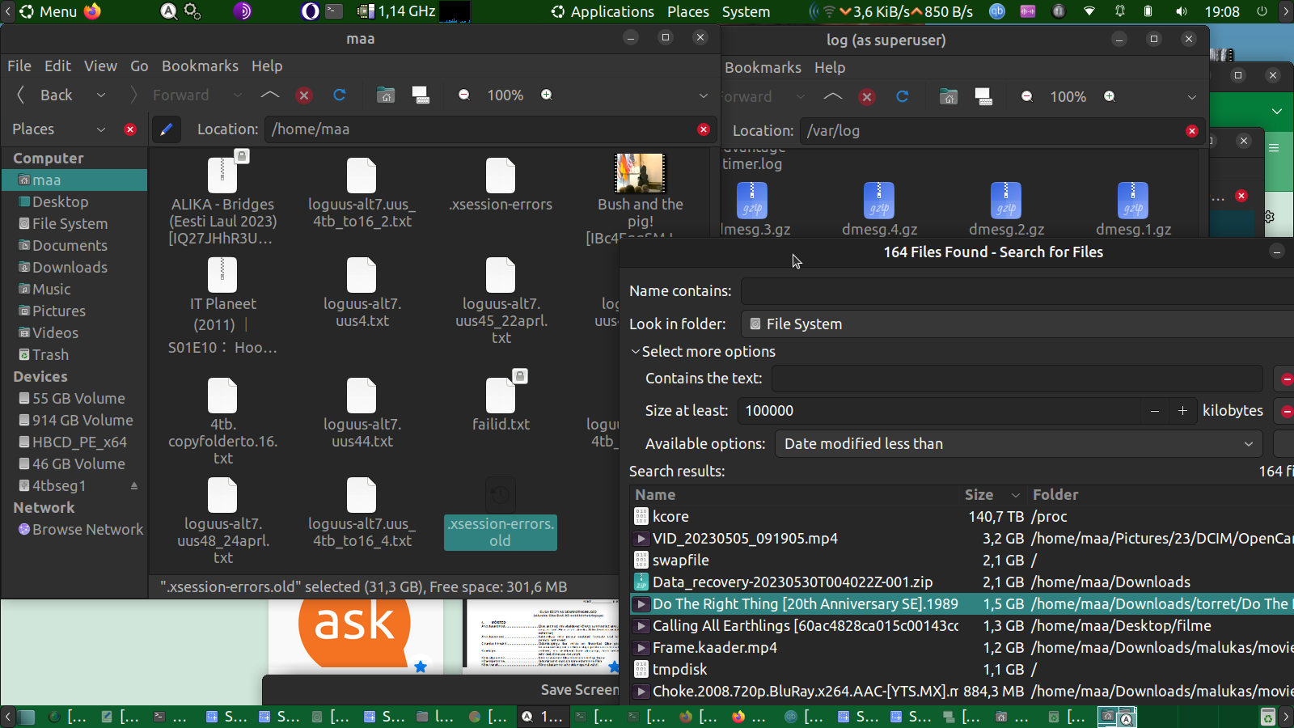The height and width of the screenshot is (728, 1294).
Task: Open the View menu in maa window
Action: pyautogui.click(x=100, y=66)
